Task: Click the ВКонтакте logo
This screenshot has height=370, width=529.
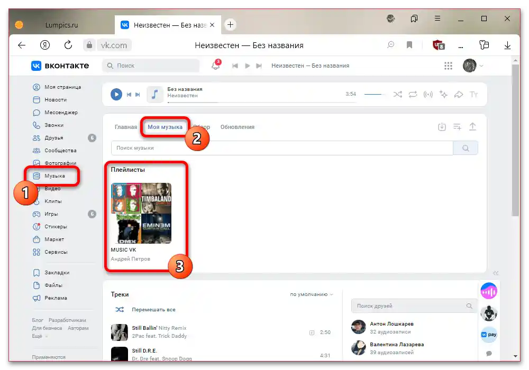Action: [60, 66]
